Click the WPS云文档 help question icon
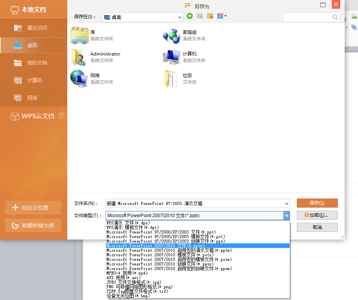358x300 pixels. [61, 116]
